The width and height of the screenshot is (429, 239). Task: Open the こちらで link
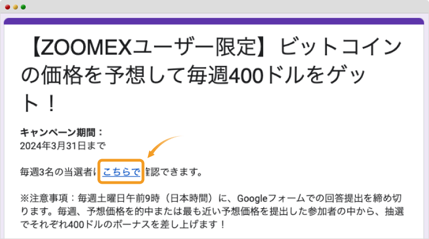point(121,172)
